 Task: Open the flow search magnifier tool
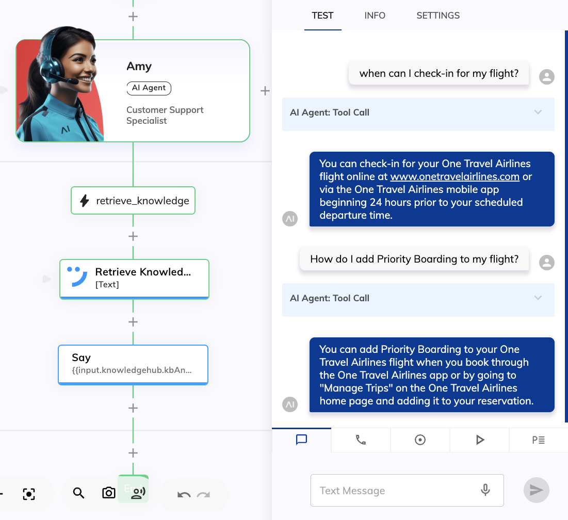78,493
